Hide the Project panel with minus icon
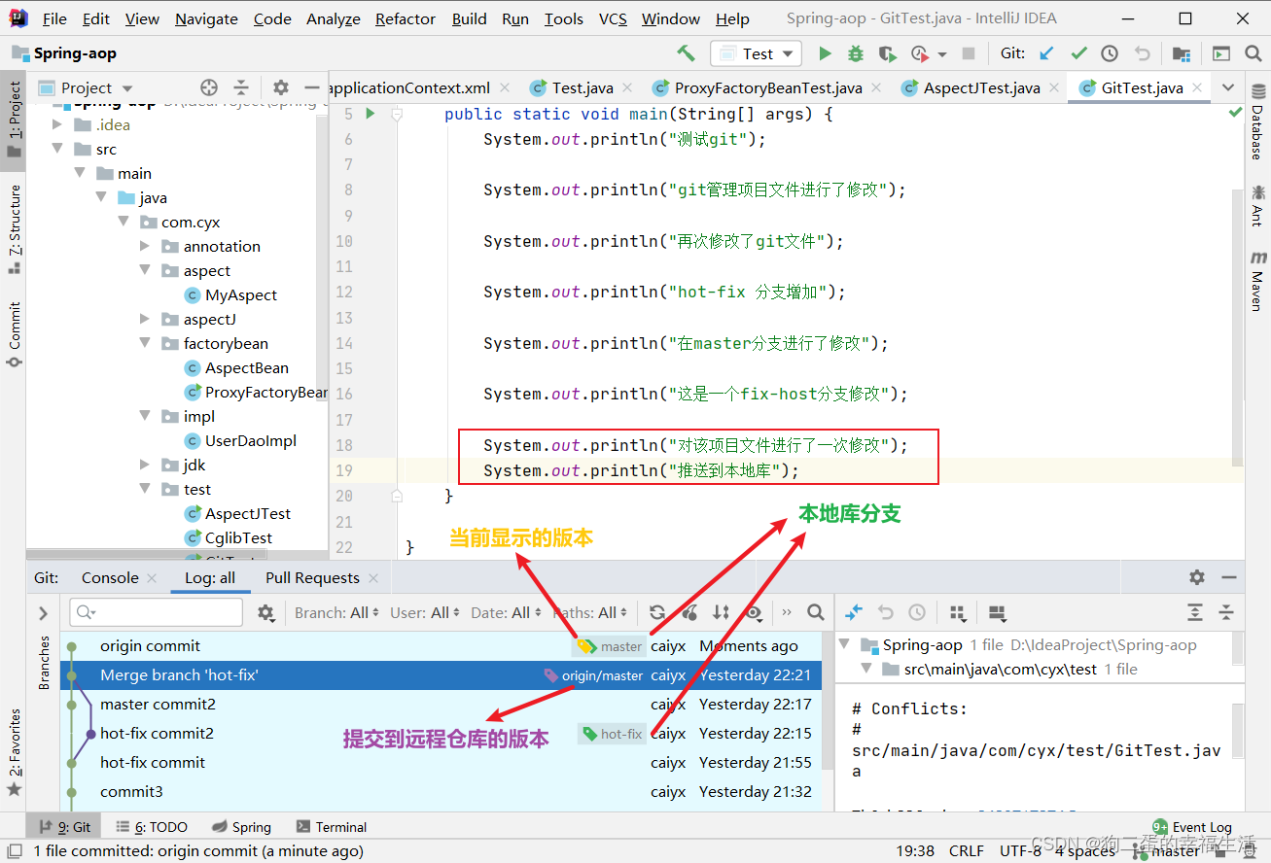Viewport: 1271px width, 863px height. click(311, 87)
